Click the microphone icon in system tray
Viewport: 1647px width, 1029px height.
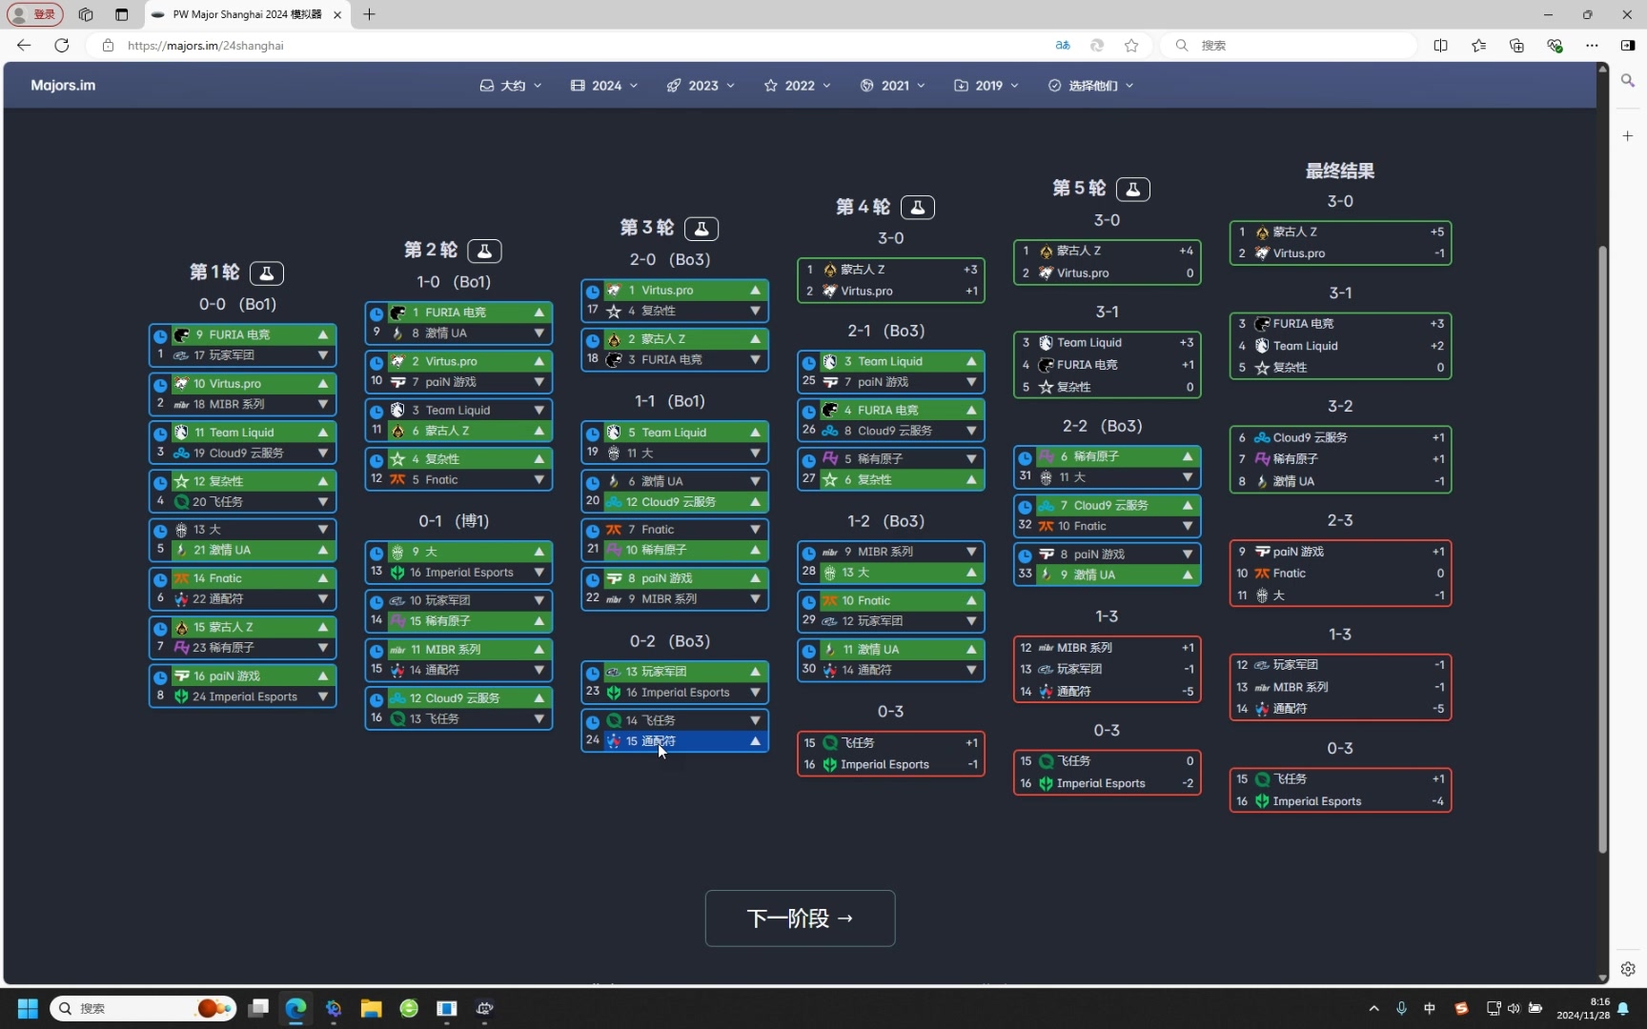(x=1401, y=1008)
